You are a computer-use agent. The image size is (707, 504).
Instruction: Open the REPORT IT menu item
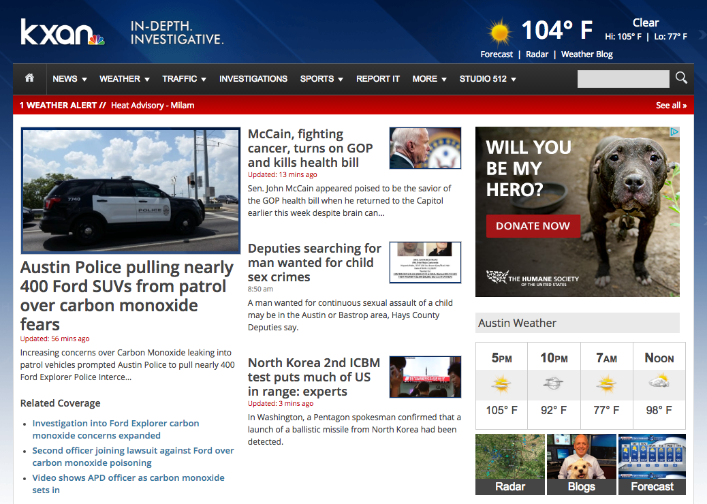pyautogui.click(x=378, y=79)
